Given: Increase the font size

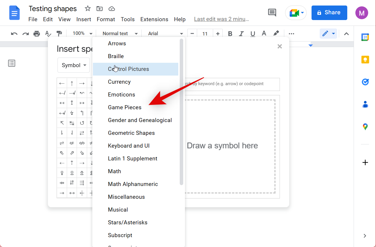Looking at the screenshot, I should click(218, 34).
